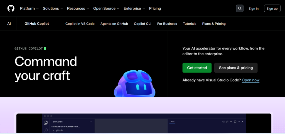Open Explorer panel three-dot more actions
Image resolution: width=285 pixels, height=134 pixels.
click(x=91, y=122)
